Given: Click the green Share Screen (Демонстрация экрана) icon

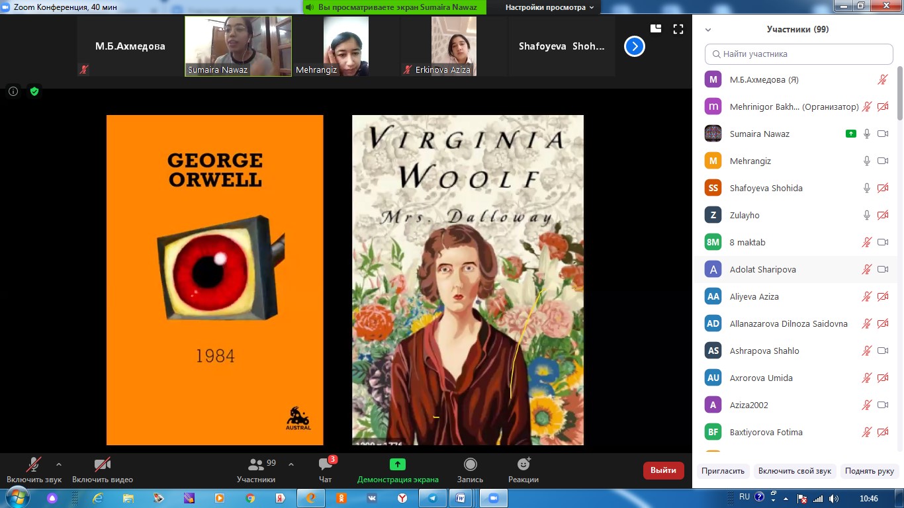Looking at the screenshot, I should point(397,464).
